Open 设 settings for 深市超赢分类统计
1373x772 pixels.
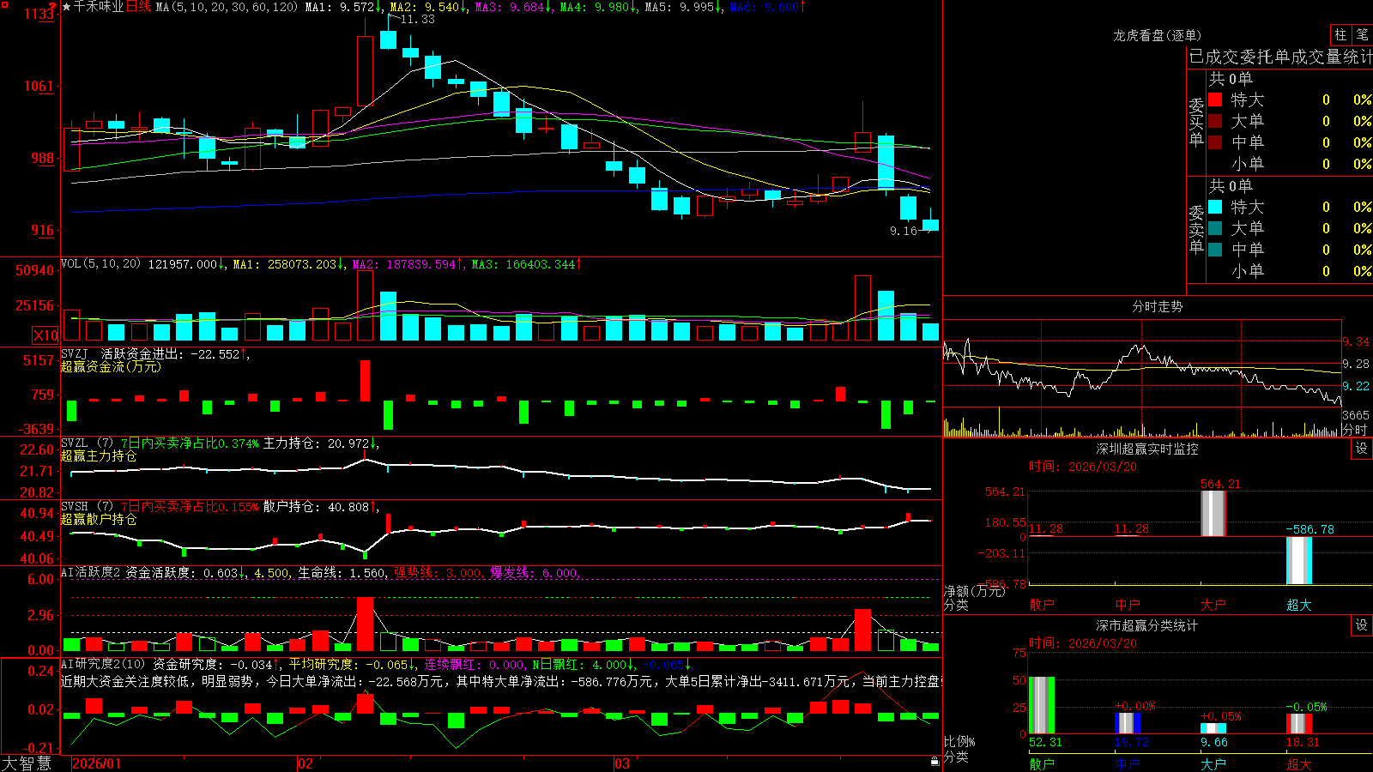(1362, 625)
